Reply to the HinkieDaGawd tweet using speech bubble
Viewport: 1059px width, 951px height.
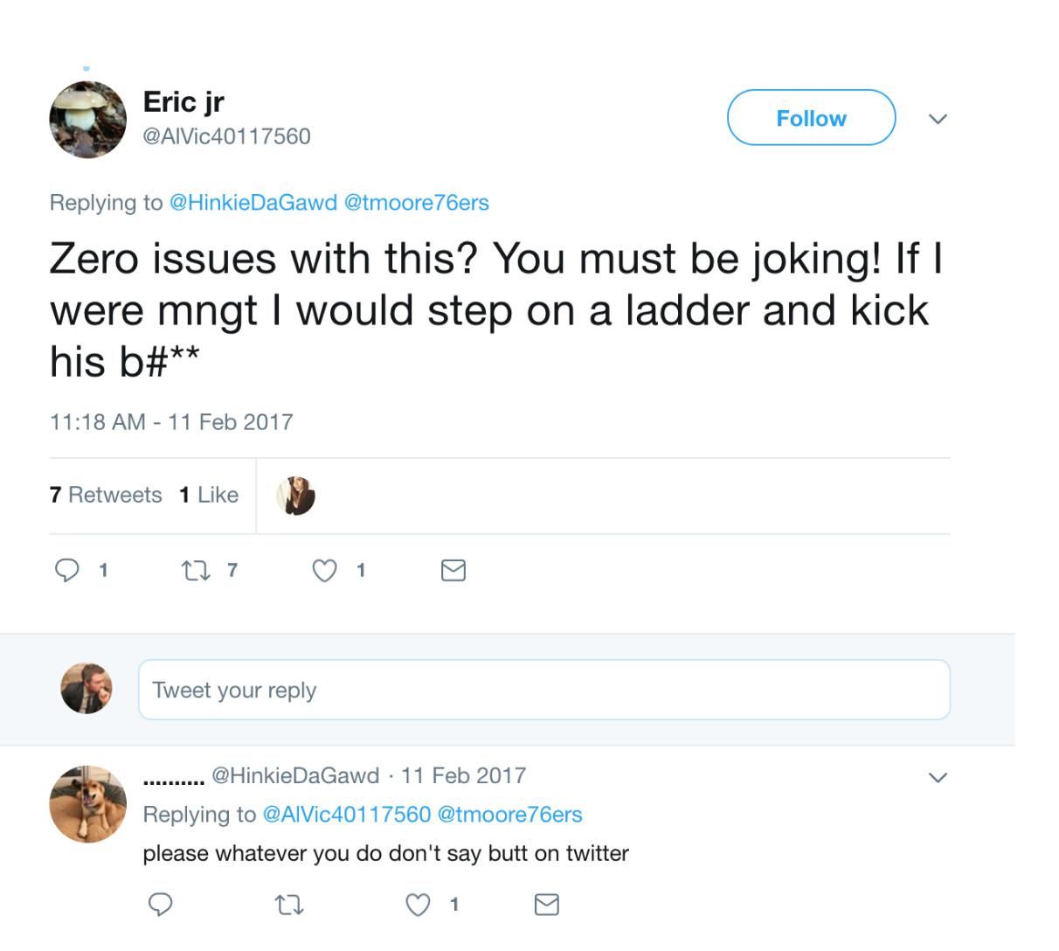(160, 905)
